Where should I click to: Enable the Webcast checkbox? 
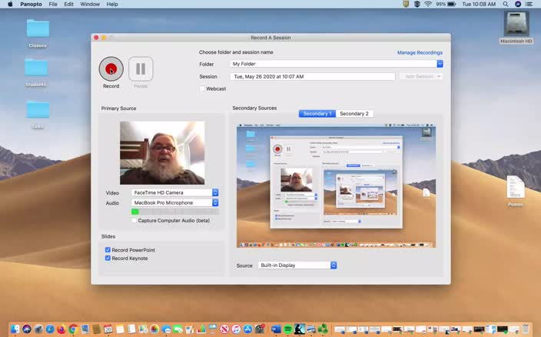pyautogui.click(x=203, y=88)
